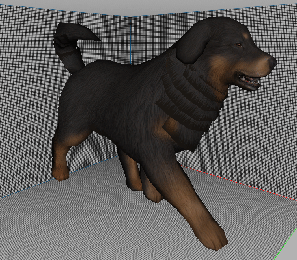Click the dog's black nose
The image size is (297, 260).
coord(273,62)
